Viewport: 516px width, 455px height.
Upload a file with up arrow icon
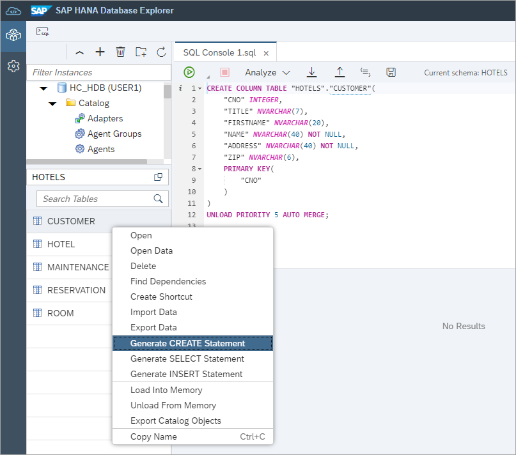[340, 72]
